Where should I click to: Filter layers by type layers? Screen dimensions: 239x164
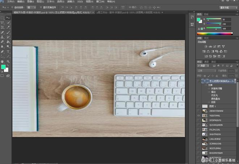(223, 66)
